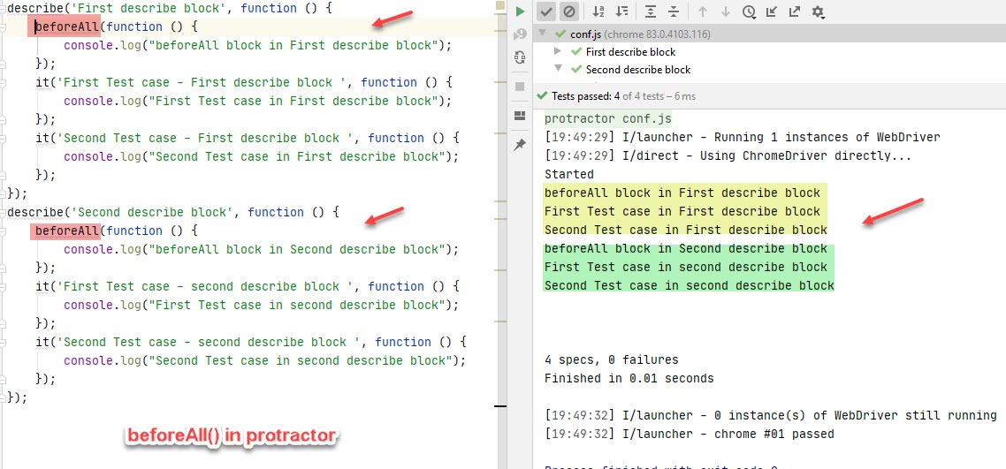This screenshot has height=469, width=1006.
Task: Click 'beforeAll block in Second describe block' output
Action: coord(686,248)
